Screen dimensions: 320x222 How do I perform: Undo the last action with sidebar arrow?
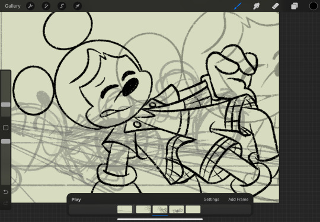(6, 192)
